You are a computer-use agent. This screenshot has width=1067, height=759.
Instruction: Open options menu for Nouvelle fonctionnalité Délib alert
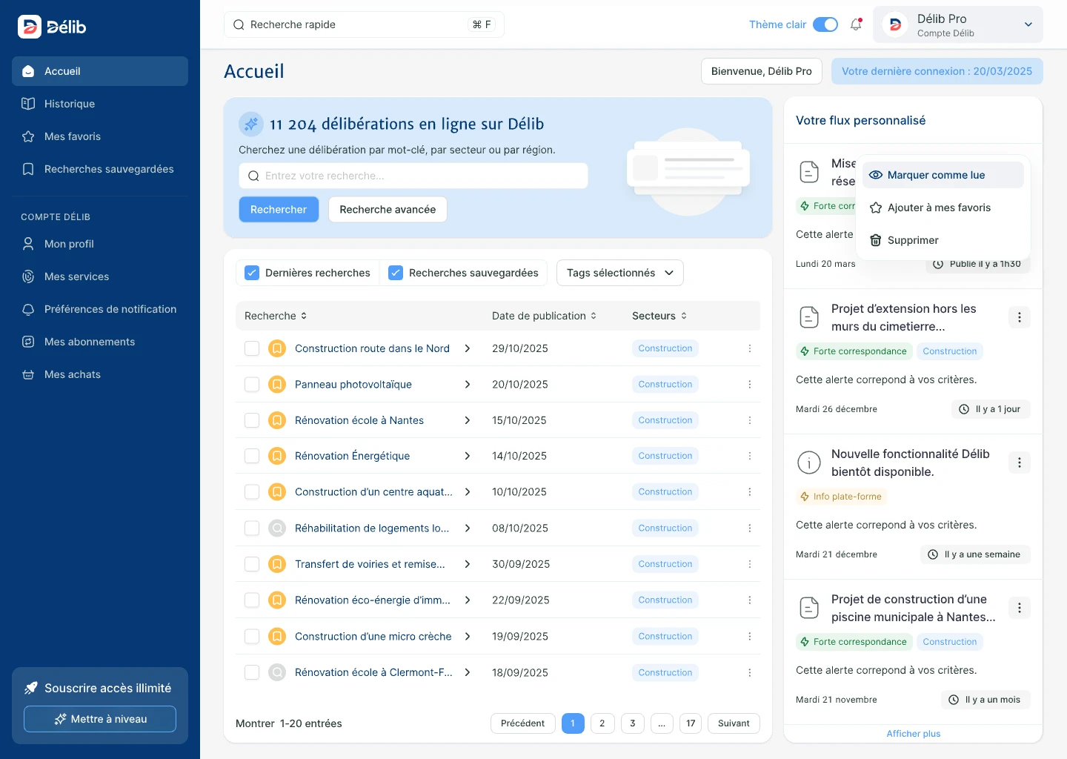1020,463
